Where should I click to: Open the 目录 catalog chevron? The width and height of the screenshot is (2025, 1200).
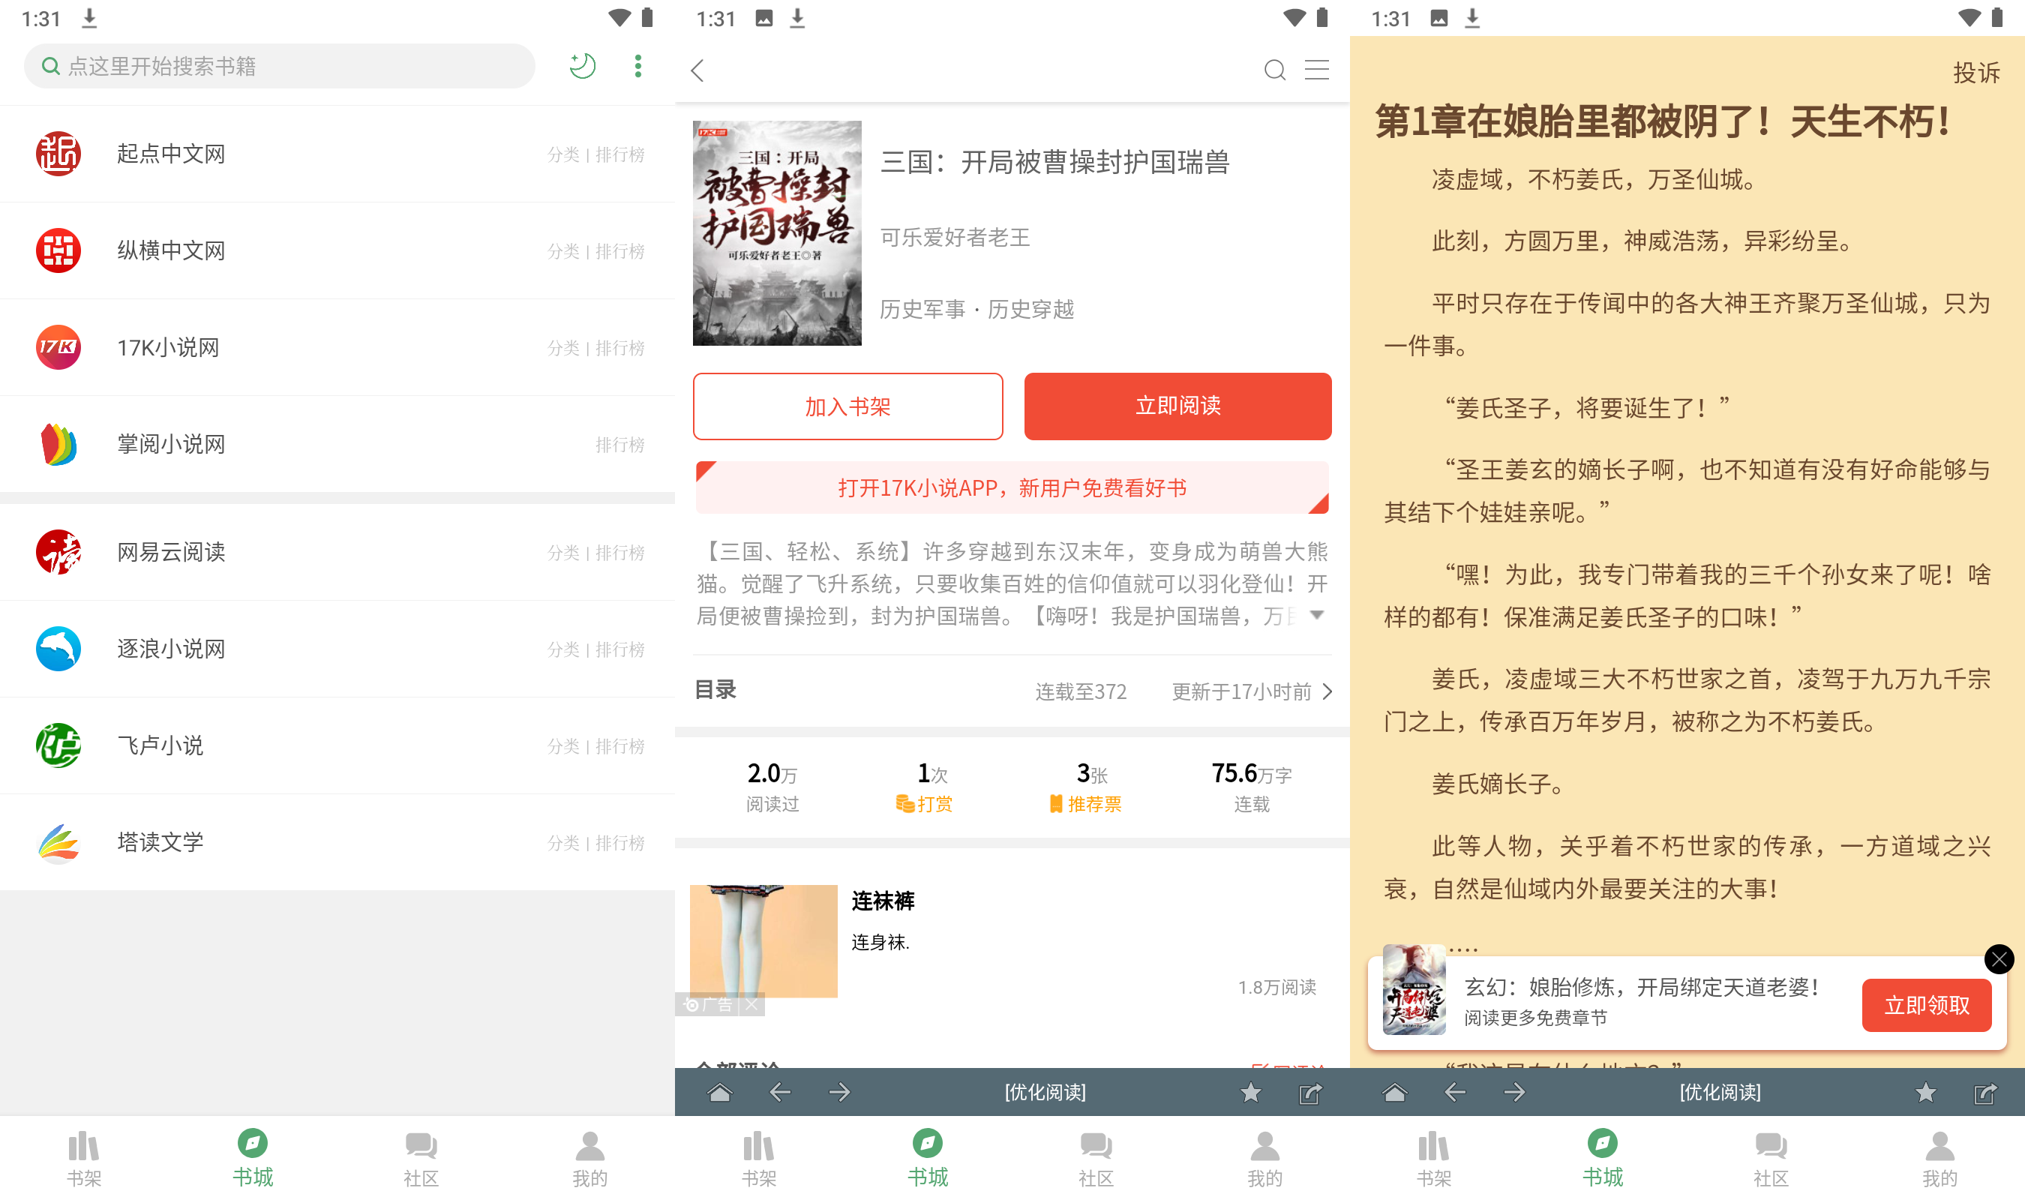pos(1327,691)
